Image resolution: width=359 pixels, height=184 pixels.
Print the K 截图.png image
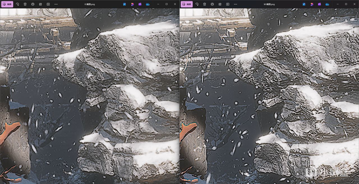[x=33, y=4]
